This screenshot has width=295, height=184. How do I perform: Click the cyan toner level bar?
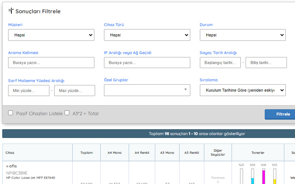coord(253,177)
